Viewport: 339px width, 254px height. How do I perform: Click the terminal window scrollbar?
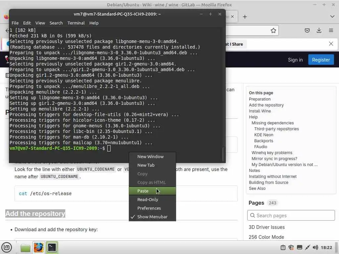[x=223, y=154]
